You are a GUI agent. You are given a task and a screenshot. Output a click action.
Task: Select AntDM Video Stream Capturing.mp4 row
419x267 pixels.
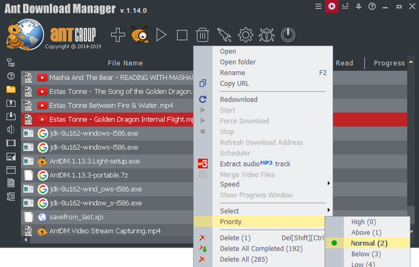tap(107, 230)
